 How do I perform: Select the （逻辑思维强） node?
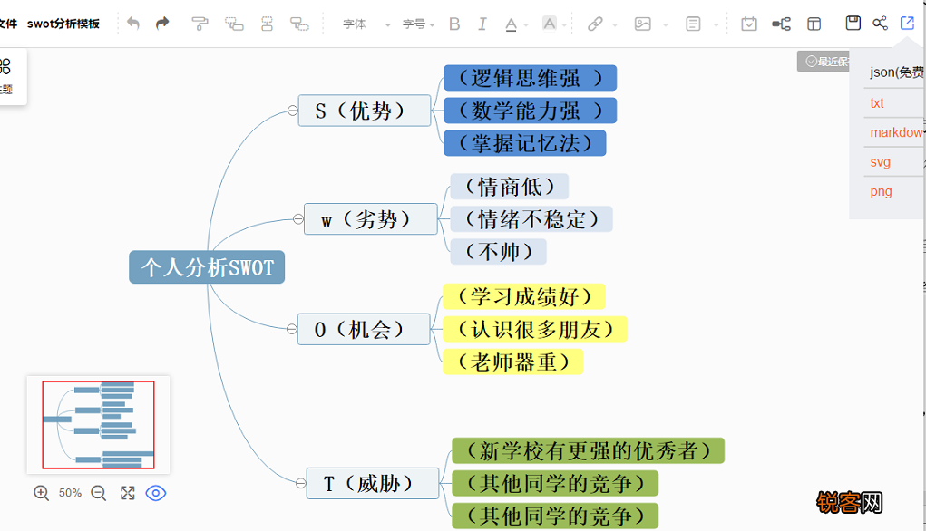tap(531, 78)
